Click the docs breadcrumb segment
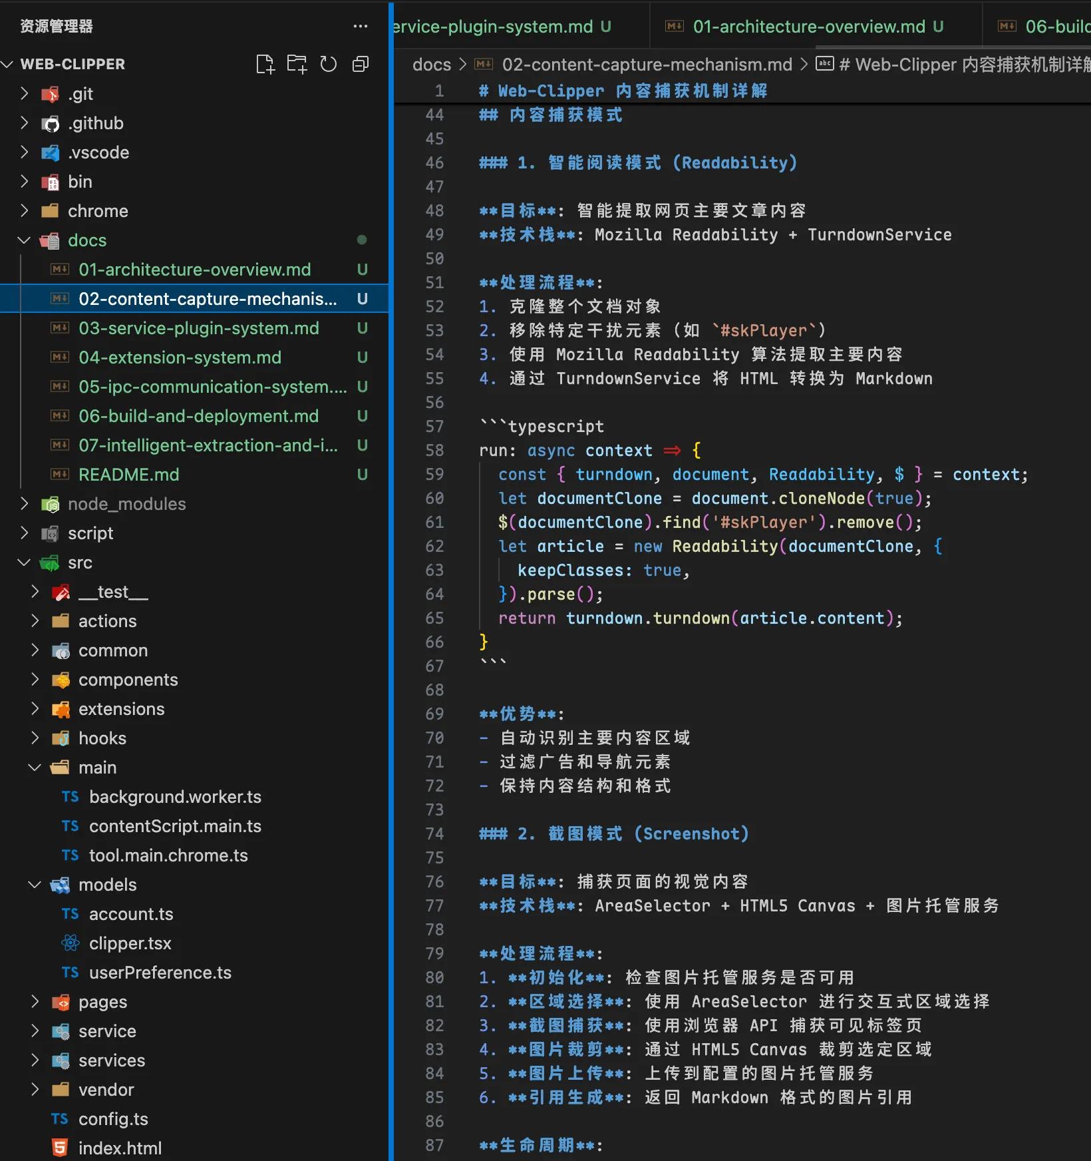 click(x=431, y=65)
